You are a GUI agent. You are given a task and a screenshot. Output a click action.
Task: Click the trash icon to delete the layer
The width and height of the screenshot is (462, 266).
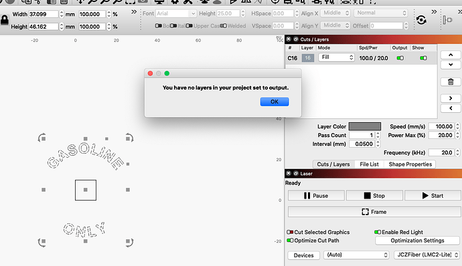tap(451, 82)
